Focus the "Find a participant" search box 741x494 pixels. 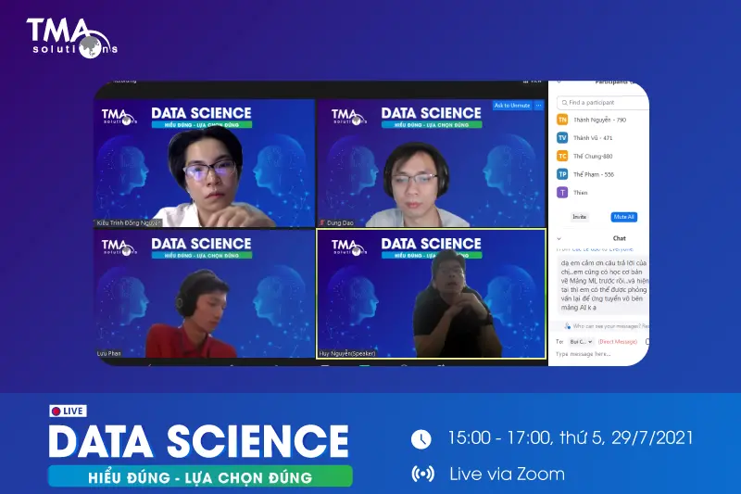click(x=607, y=103)
